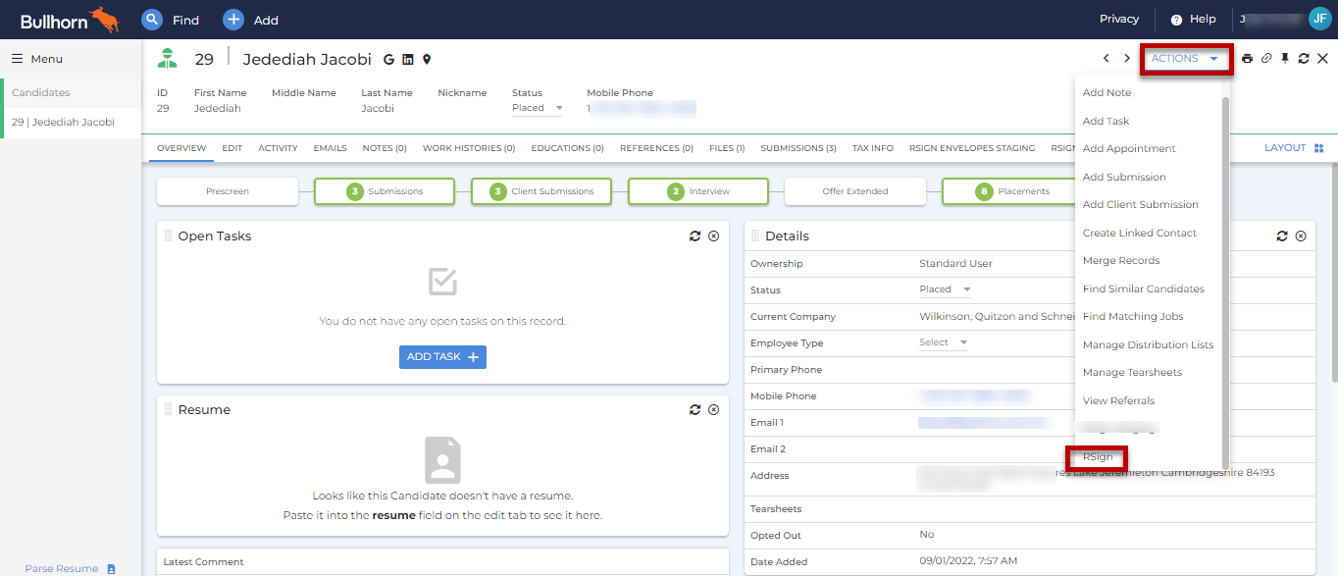Remove the Resume card from the layout
The height and width of the screenshot is (576, 1338).
[x=714, y=409]
